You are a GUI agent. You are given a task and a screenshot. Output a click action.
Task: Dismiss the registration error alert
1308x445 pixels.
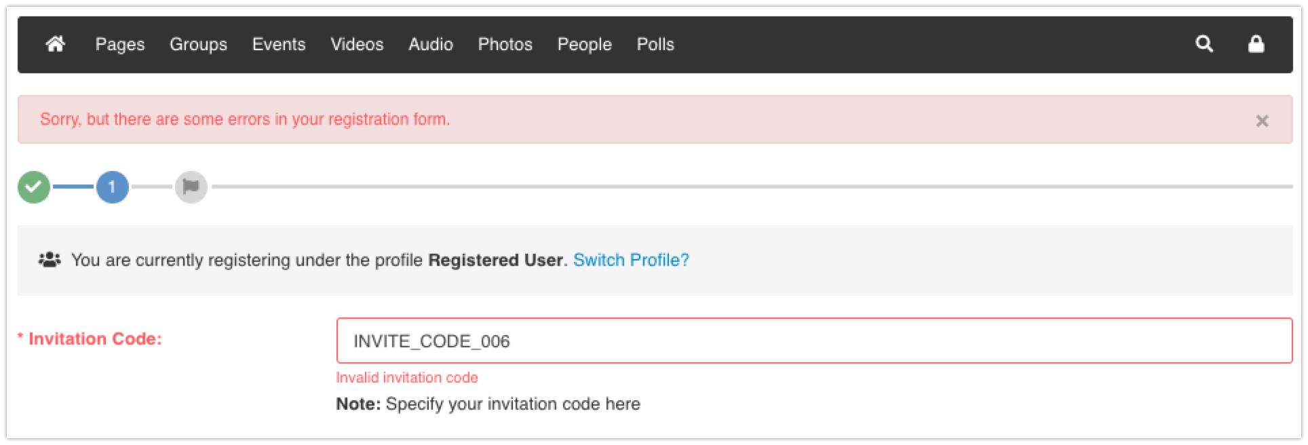1262,121
